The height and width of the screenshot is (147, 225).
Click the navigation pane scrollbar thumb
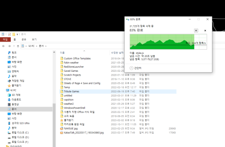coord(54,125)
